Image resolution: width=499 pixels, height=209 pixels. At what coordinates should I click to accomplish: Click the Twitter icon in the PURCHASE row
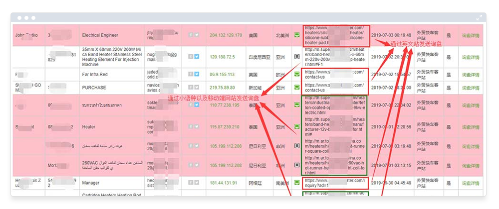[197, 88]
